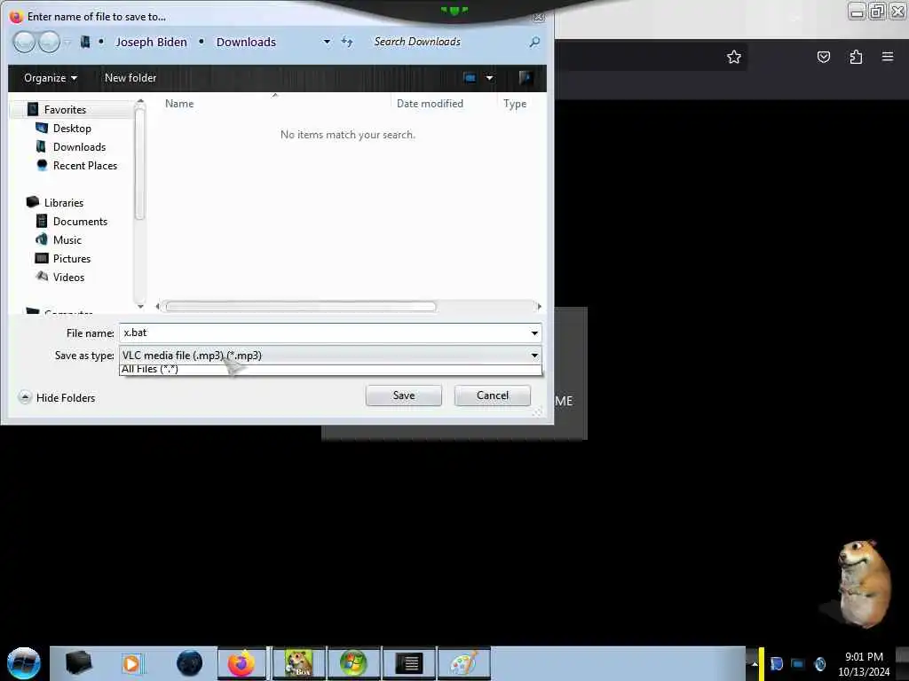Click the hamster Box taskbar icon
This screenshot has width=909, height=681.
point(299,663)
